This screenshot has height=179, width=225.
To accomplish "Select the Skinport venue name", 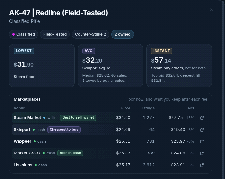I will 22,130.
